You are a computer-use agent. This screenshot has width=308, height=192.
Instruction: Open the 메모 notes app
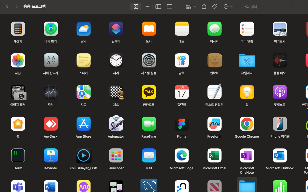point(182,29)
